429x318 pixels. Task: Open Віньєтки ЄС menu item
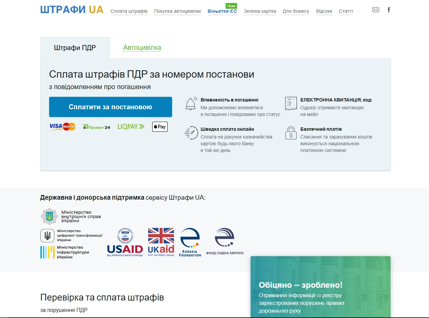click(x=222, y=11)
